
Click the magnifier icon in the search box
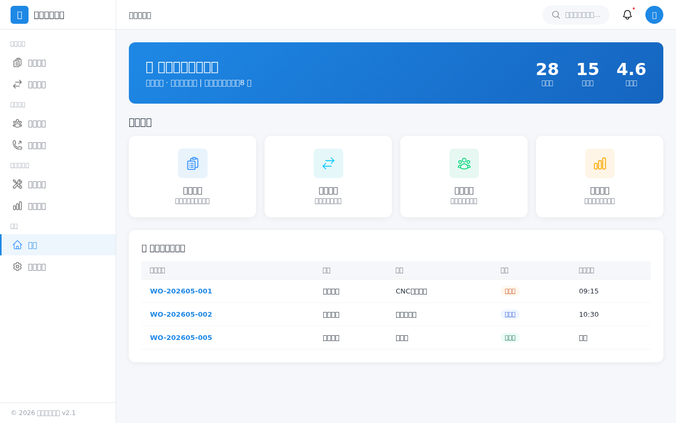coord(556,15)
